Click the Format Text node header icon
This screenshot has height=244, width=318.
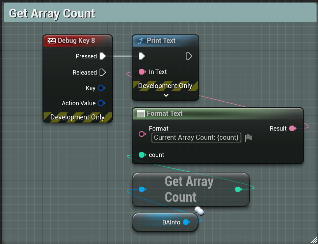(141, 114)
